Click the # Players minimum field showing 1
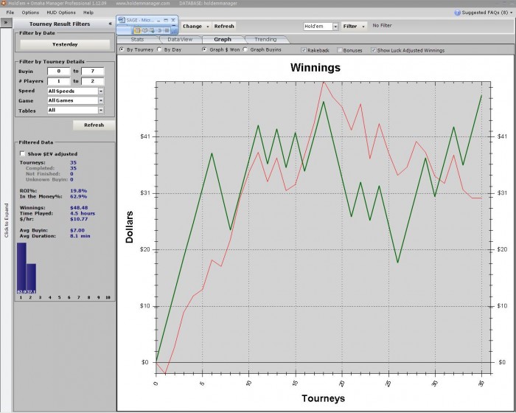This screenshot has width=516, height=413. coord(58,81)
